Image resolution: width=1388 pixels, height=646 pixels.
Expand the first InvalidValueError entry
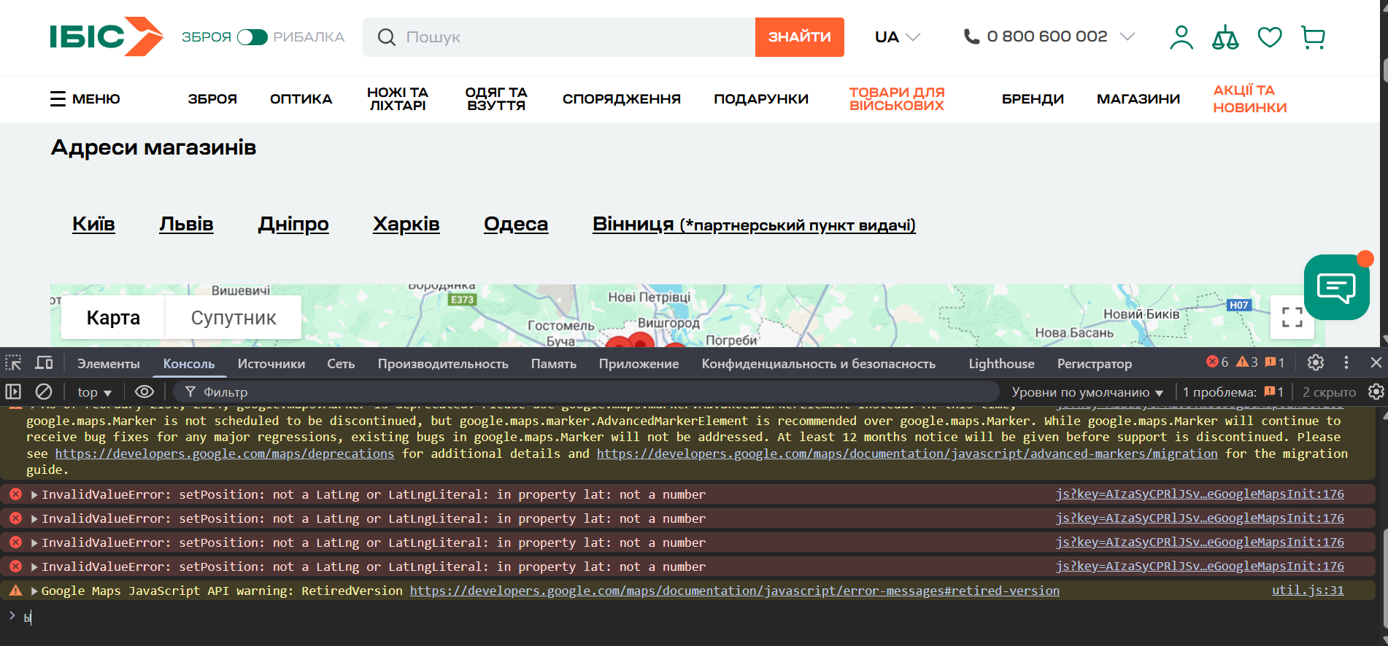click(34, 494)
